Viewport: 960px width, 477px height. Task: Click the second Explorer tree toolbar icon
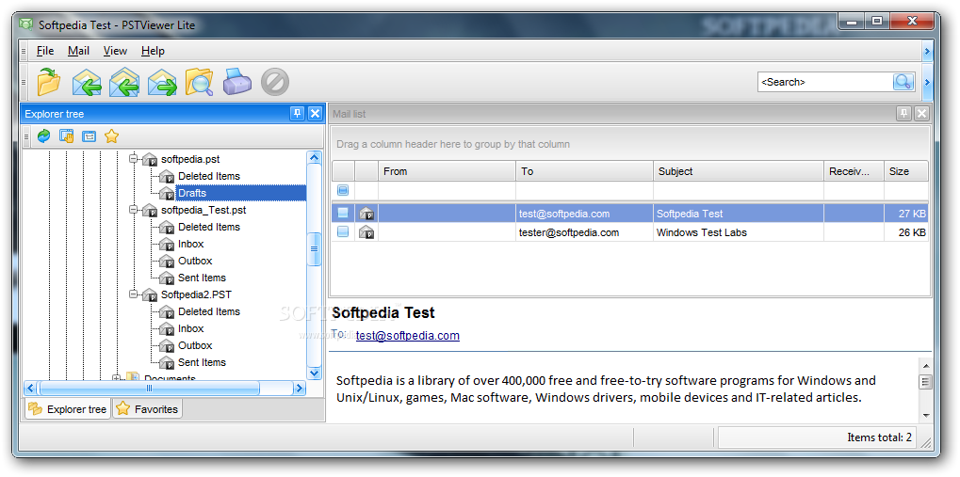(66, 135)
